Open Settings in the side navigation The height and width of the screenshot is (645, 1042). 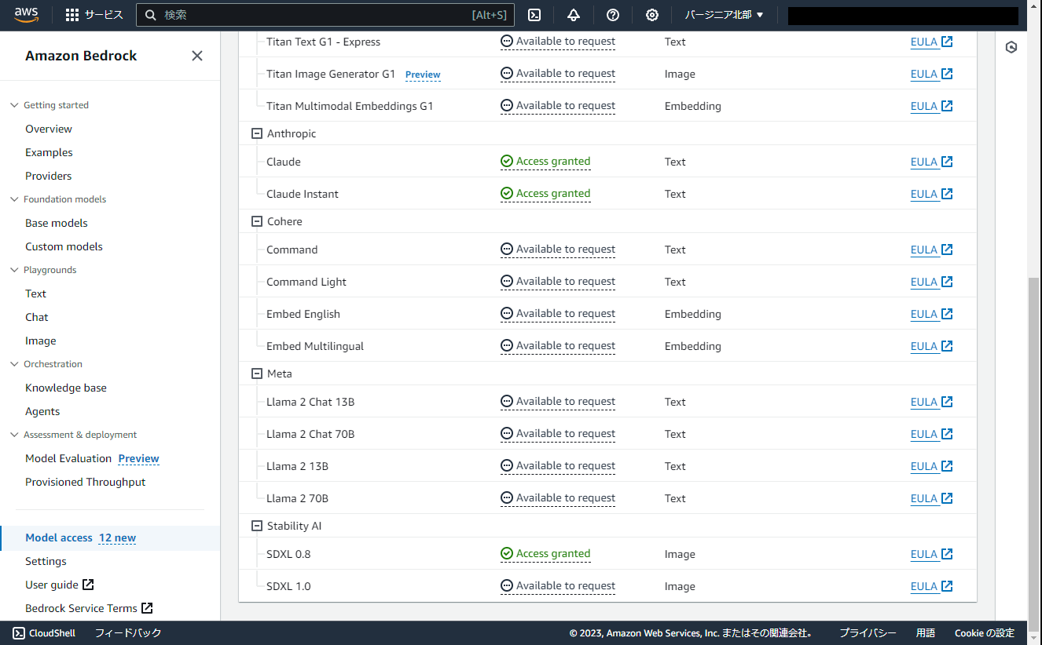46,561
